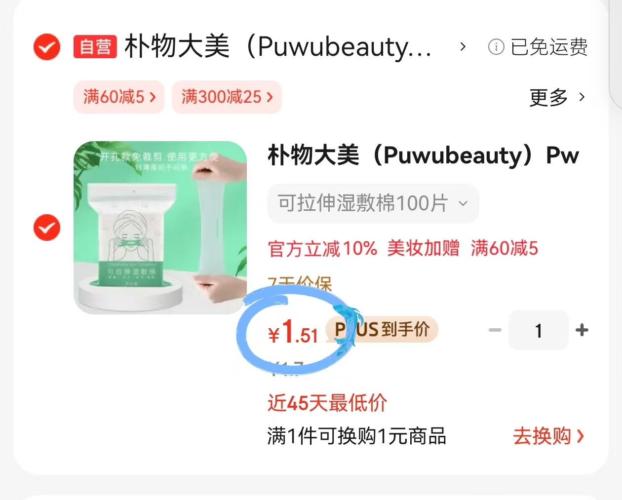Viewport: 622px width, 500px height.
Task: Focus the quantity input field showing 1
Action: point(539,330)
